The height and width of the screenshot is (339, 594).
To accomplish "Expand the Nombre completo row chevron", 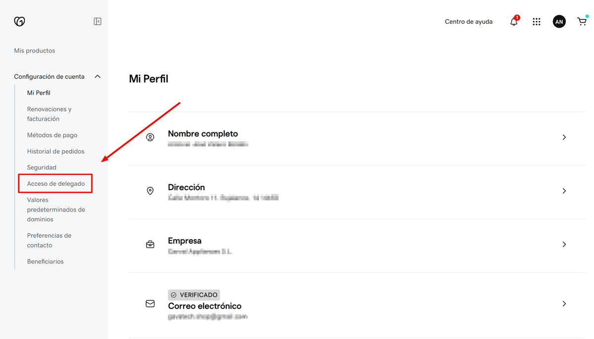I will tap(564, 137).
